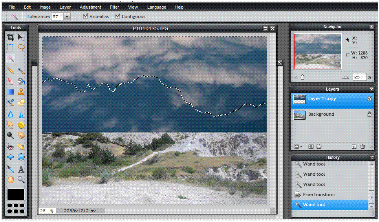Select the Crop tool
This screenshot has width=379, height=222.
coord(11,37)
